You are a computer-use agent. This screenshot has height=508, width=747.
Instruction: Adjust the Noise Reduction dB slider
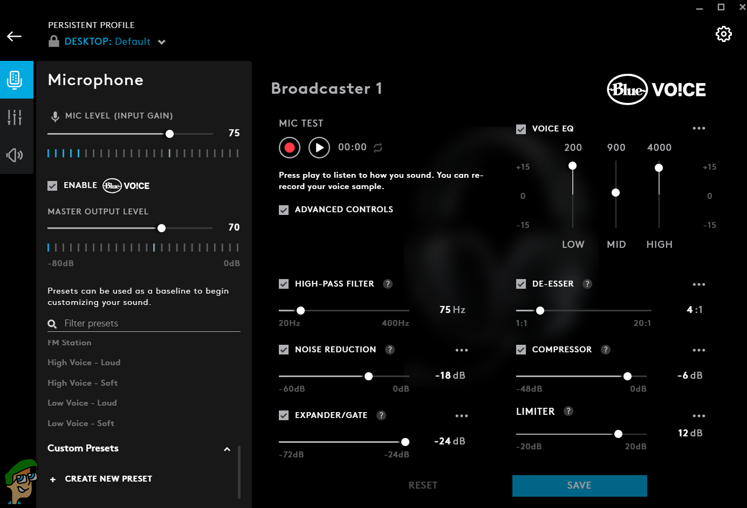tap(368, 376)
